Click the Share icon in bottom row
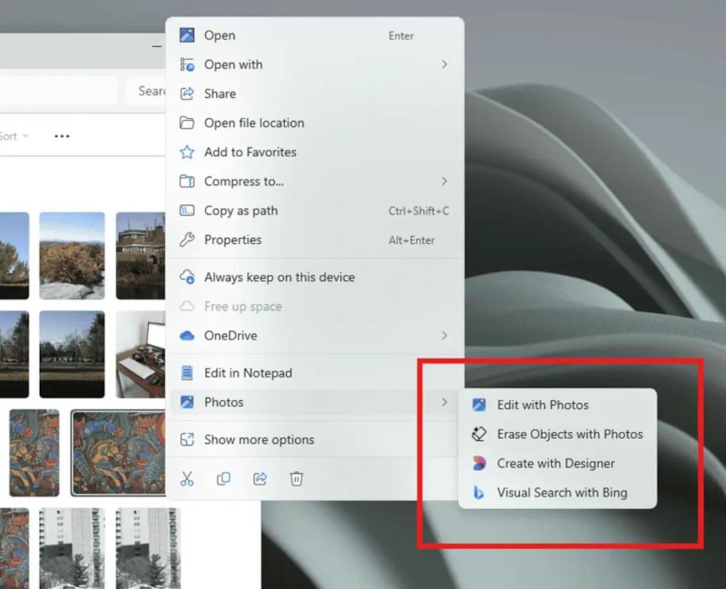726x589 pixels. (x=260, y=479)
